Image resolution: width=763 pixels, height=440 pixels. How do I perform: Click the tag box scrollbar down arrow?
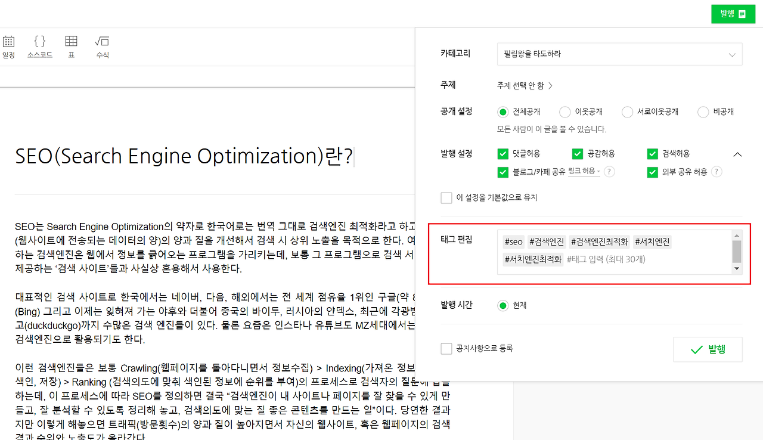click(x=737, y=268)
